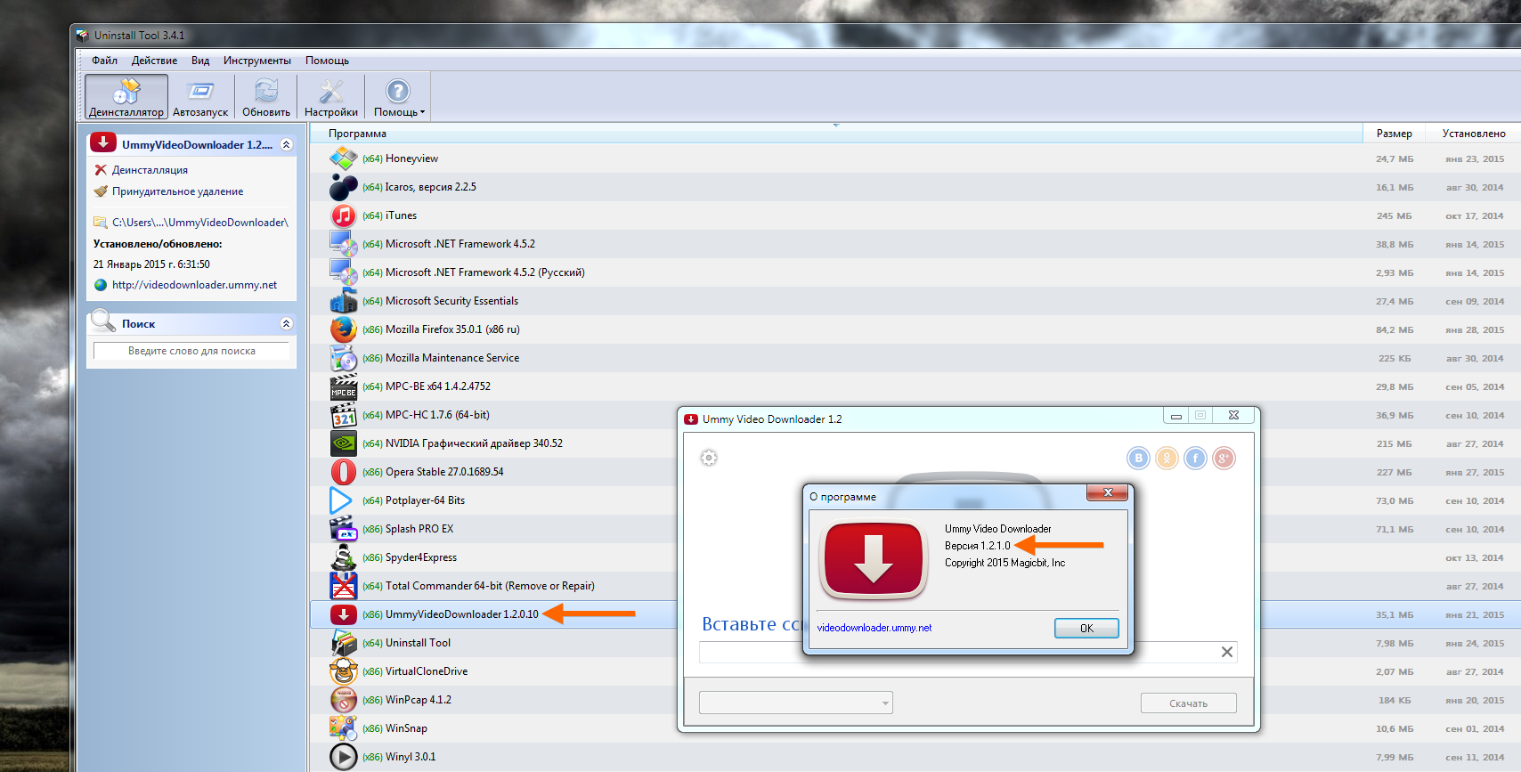The image size is (1521, 772).
Task: Select the Splash PRO EX icon
Action: [343, 529]
